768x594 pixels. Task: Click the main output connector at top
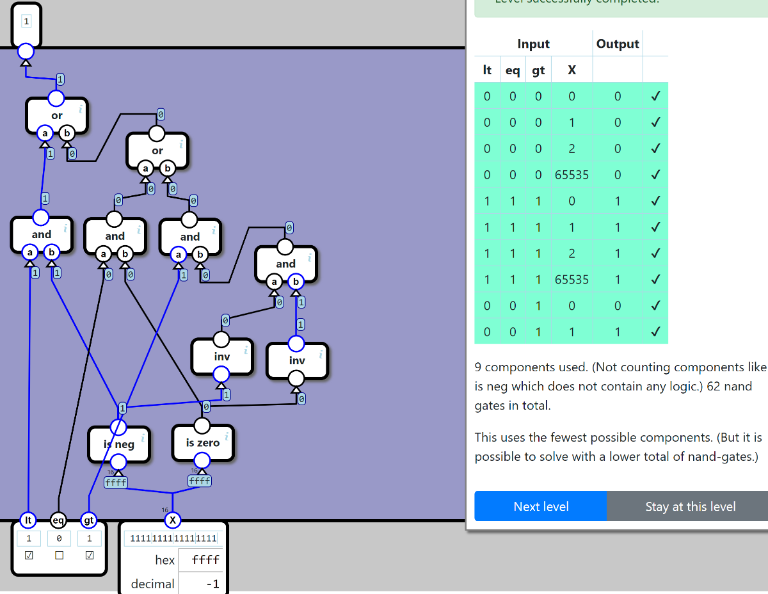pos(26,51)
